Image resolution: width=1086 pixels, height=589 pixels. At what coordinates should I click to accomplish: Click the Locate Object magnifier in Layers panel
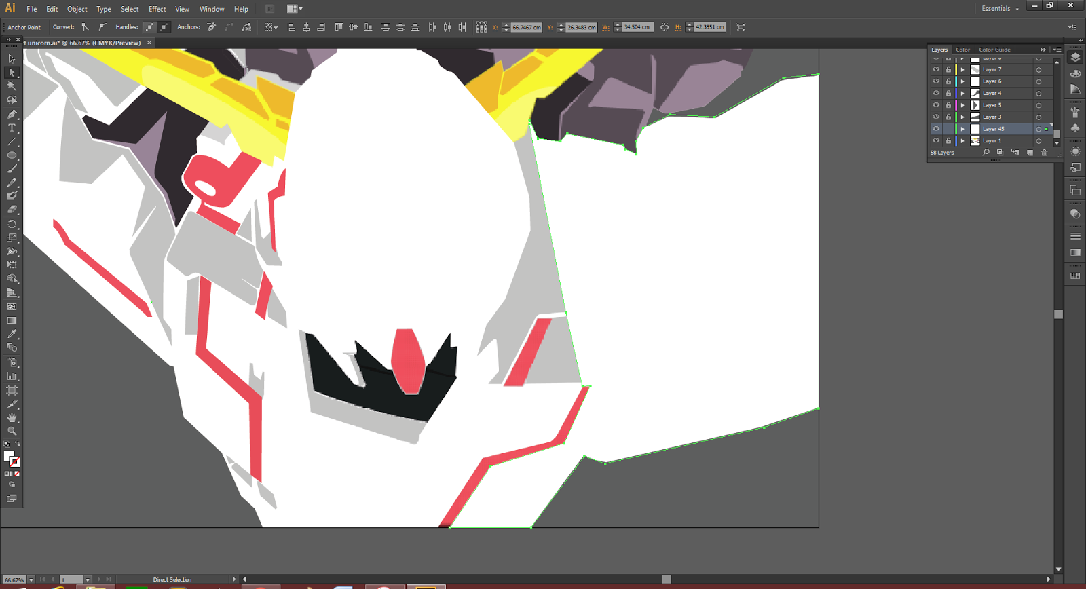(986, 153)
